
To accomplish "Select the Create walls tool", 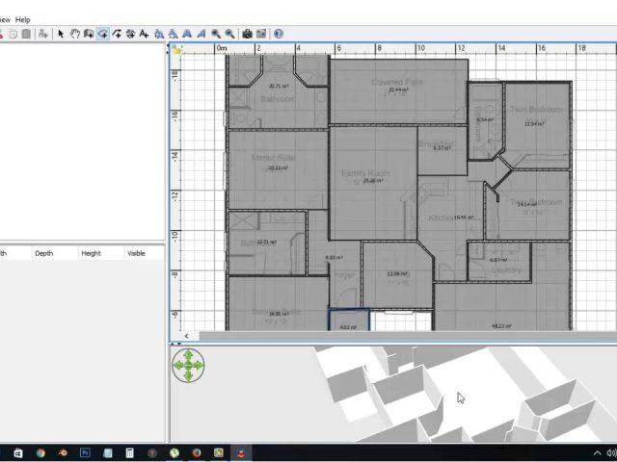I will coord(88,34).
